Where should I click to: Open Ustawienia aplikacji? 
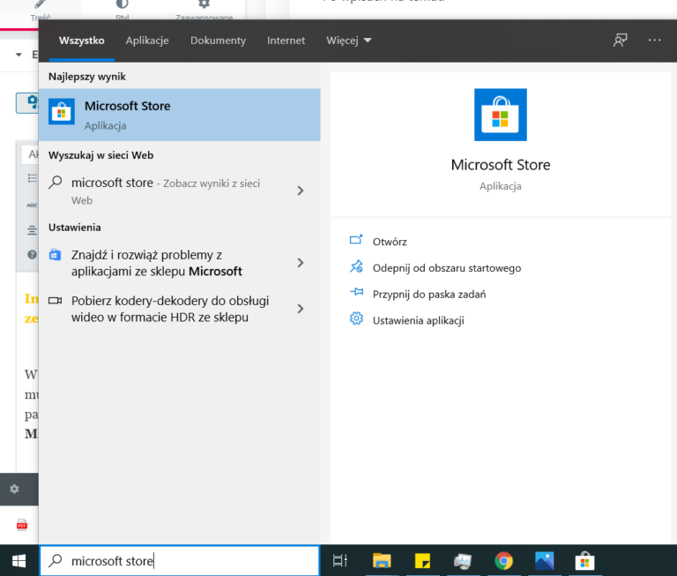pyautogui.click(x=419, y=320)
